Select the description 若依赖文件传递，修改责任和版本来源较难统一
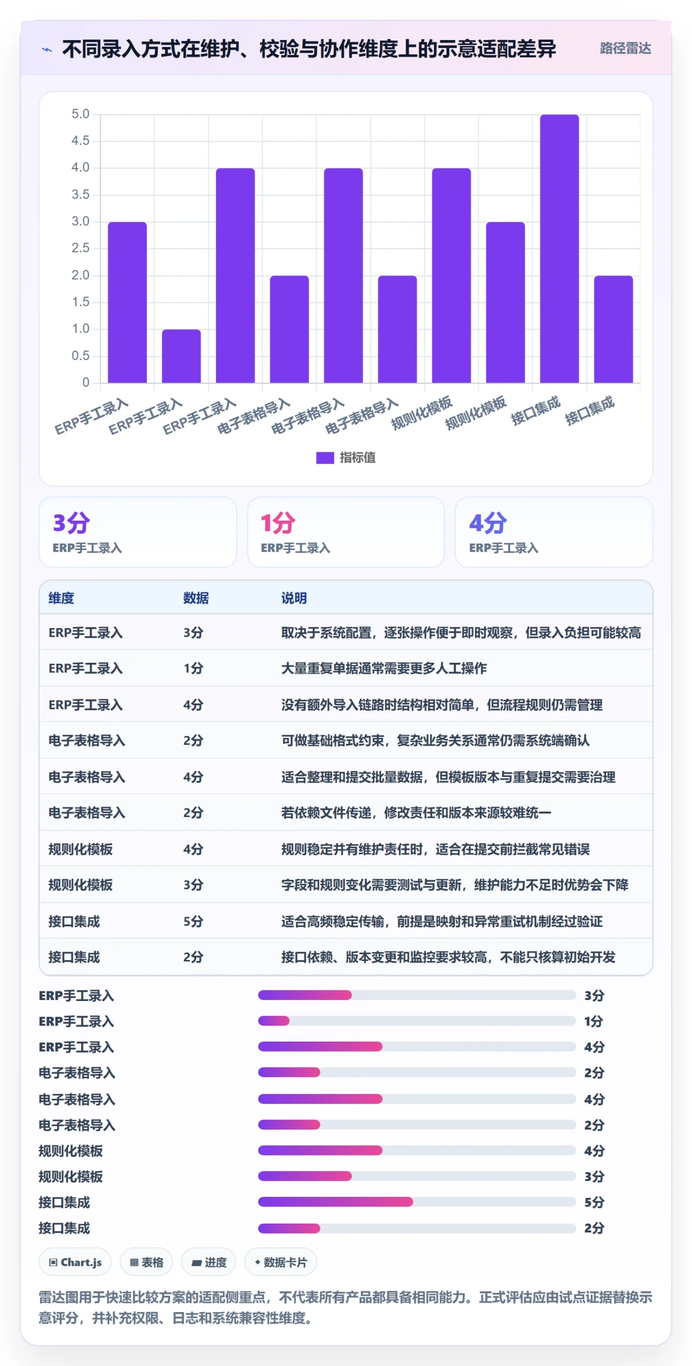The height and width of the screenshot is (1366, 692). [416, 812]
